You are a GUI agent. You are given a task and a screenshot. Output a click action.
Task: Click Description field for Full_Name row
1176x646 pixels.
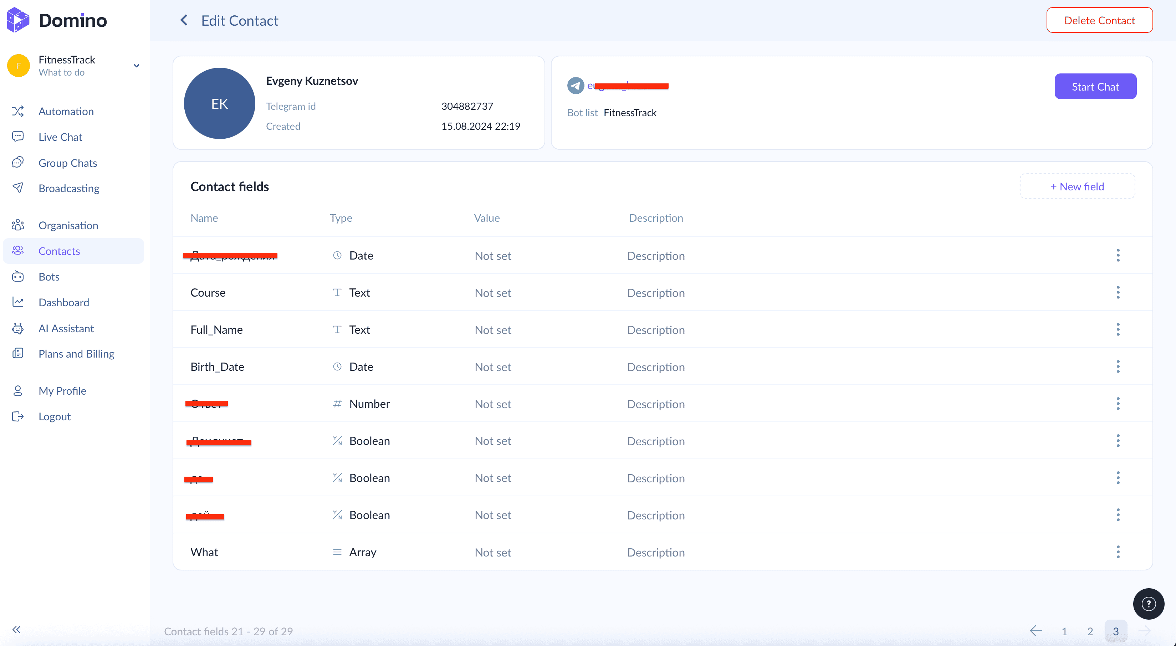coord(655,330)
